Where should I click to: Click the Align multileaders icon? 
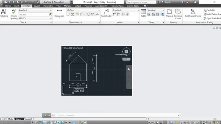123,14
